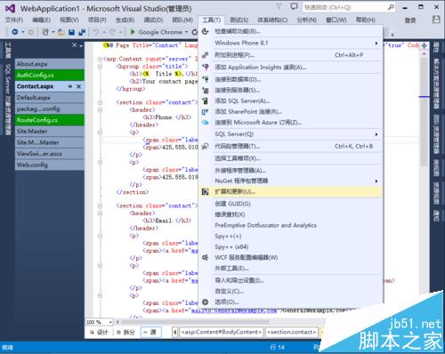Toggle pin on Contact.aspx tab
Image resolution: width=445 pixels, height=354 pixels.
[x=70, y=86]
